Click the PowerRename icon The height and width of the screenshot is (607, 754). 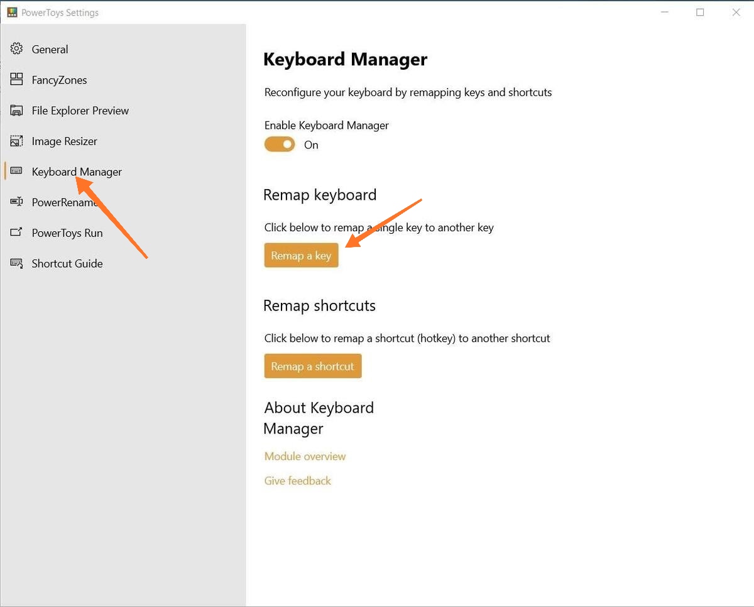(17, 202)
